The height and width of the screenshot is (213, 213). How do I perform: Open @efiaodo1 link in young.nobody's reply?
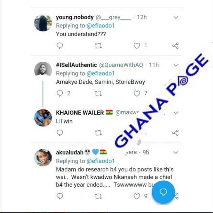[x=101, y=26]
